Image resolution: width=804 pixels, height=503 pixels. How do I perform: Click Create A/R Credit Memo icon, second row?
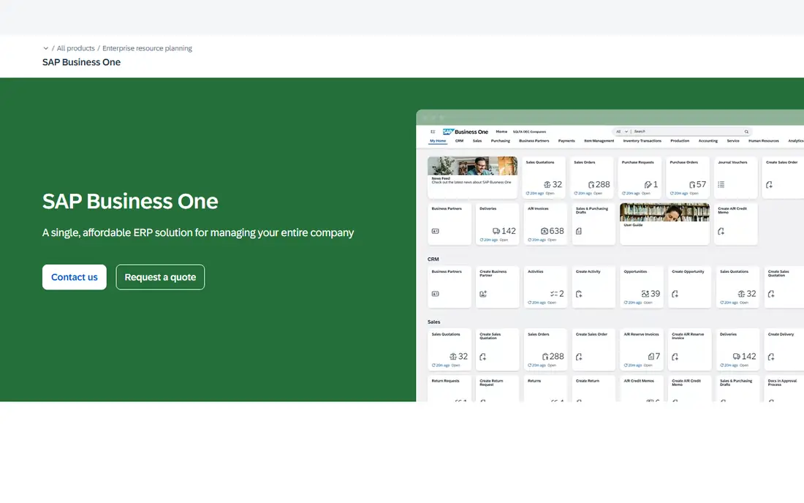(x=721, y=231)
